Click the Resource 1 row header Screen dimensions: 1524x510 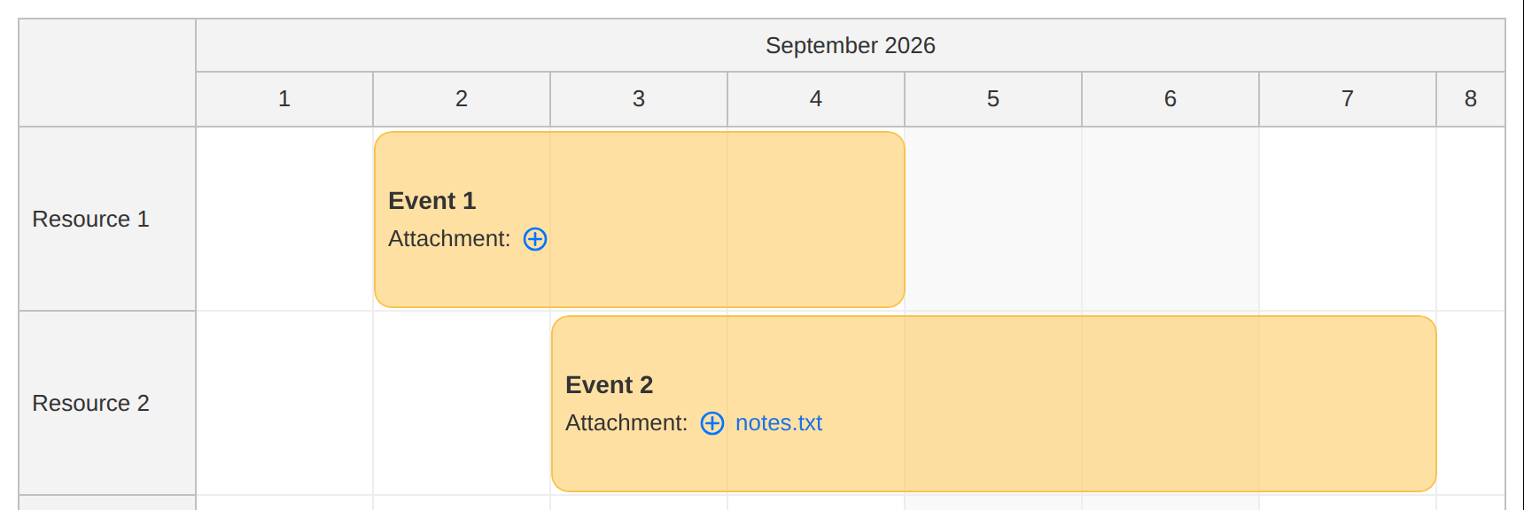[x=107, y=219]
